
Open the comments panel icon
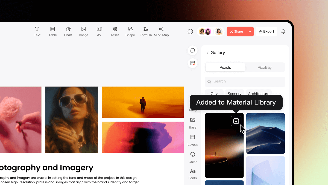click(193, 50)
